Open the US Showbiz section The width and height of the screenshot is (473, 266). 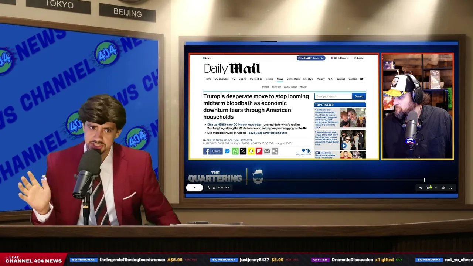[x=222, y=79]
